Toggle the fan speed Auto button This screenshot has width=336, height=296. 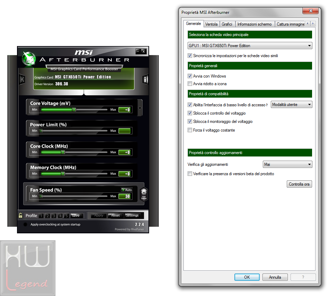tap(127, 190)
